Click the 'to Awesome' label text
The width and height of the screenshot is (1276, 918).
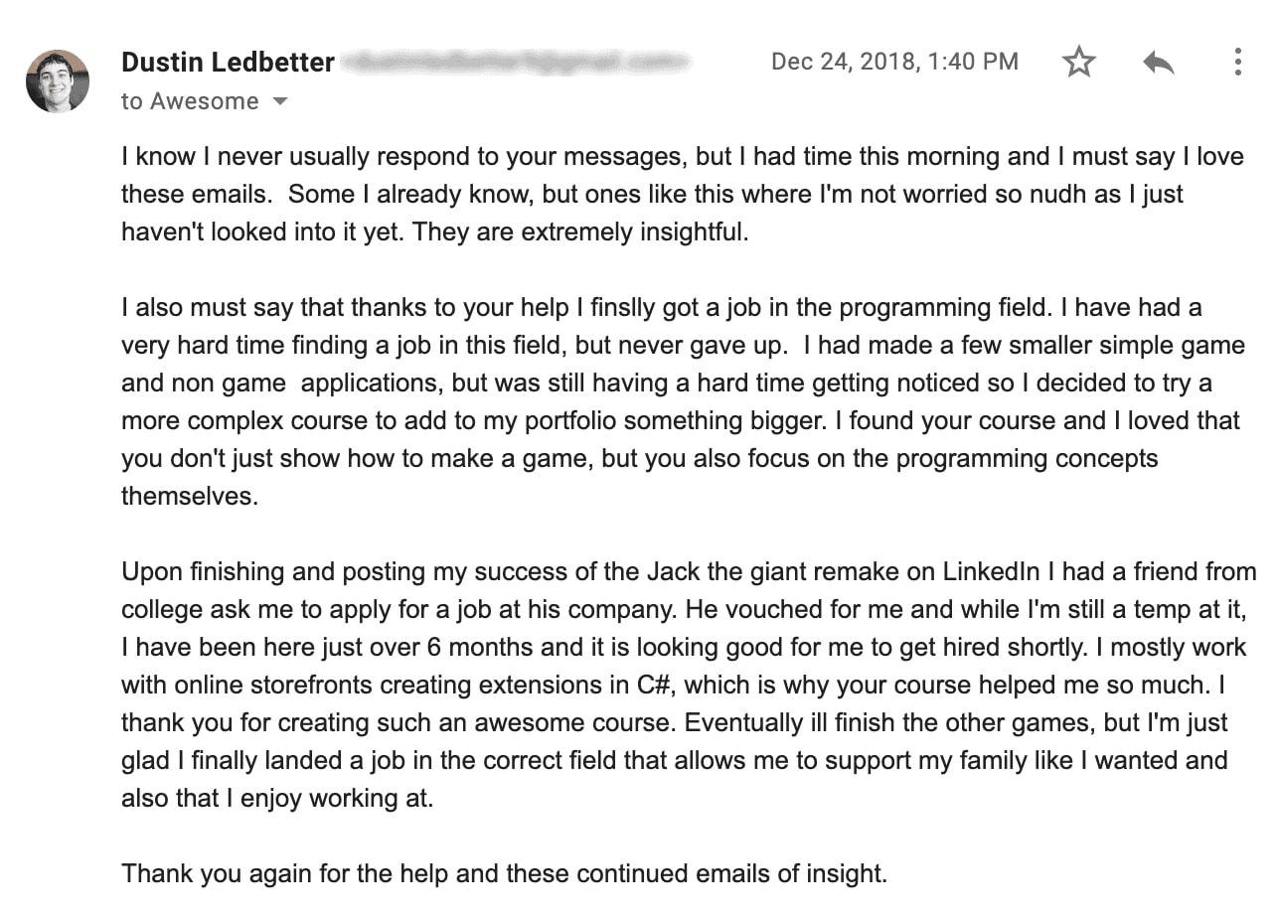tap(187, 100)
